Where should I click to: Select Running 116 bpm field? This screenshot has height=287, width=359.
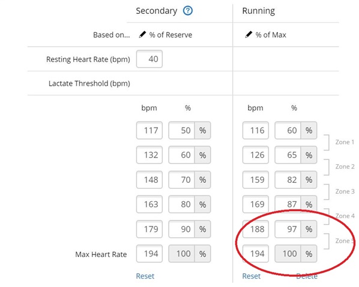coord(256,130)
